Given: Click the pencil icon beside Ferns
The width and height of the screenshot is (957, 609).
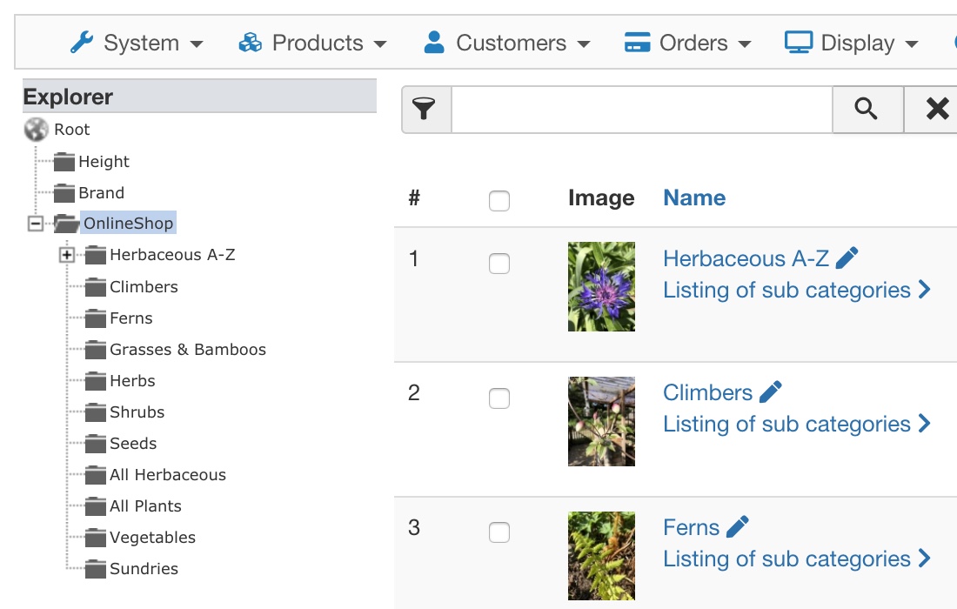Looking at the screenshot, I should point(737,526).
